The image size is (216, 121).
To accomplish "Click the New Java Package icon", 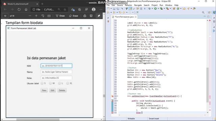I will coord(174,9).
